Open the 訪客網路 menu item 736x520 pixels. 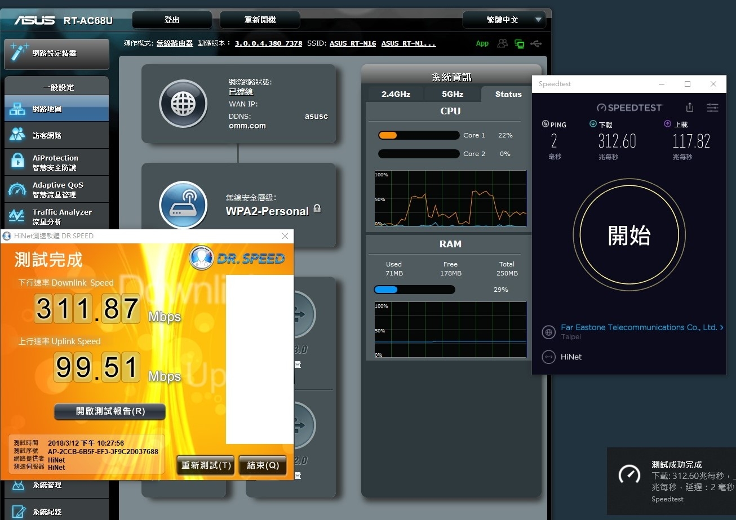click(x=56, y=135)
